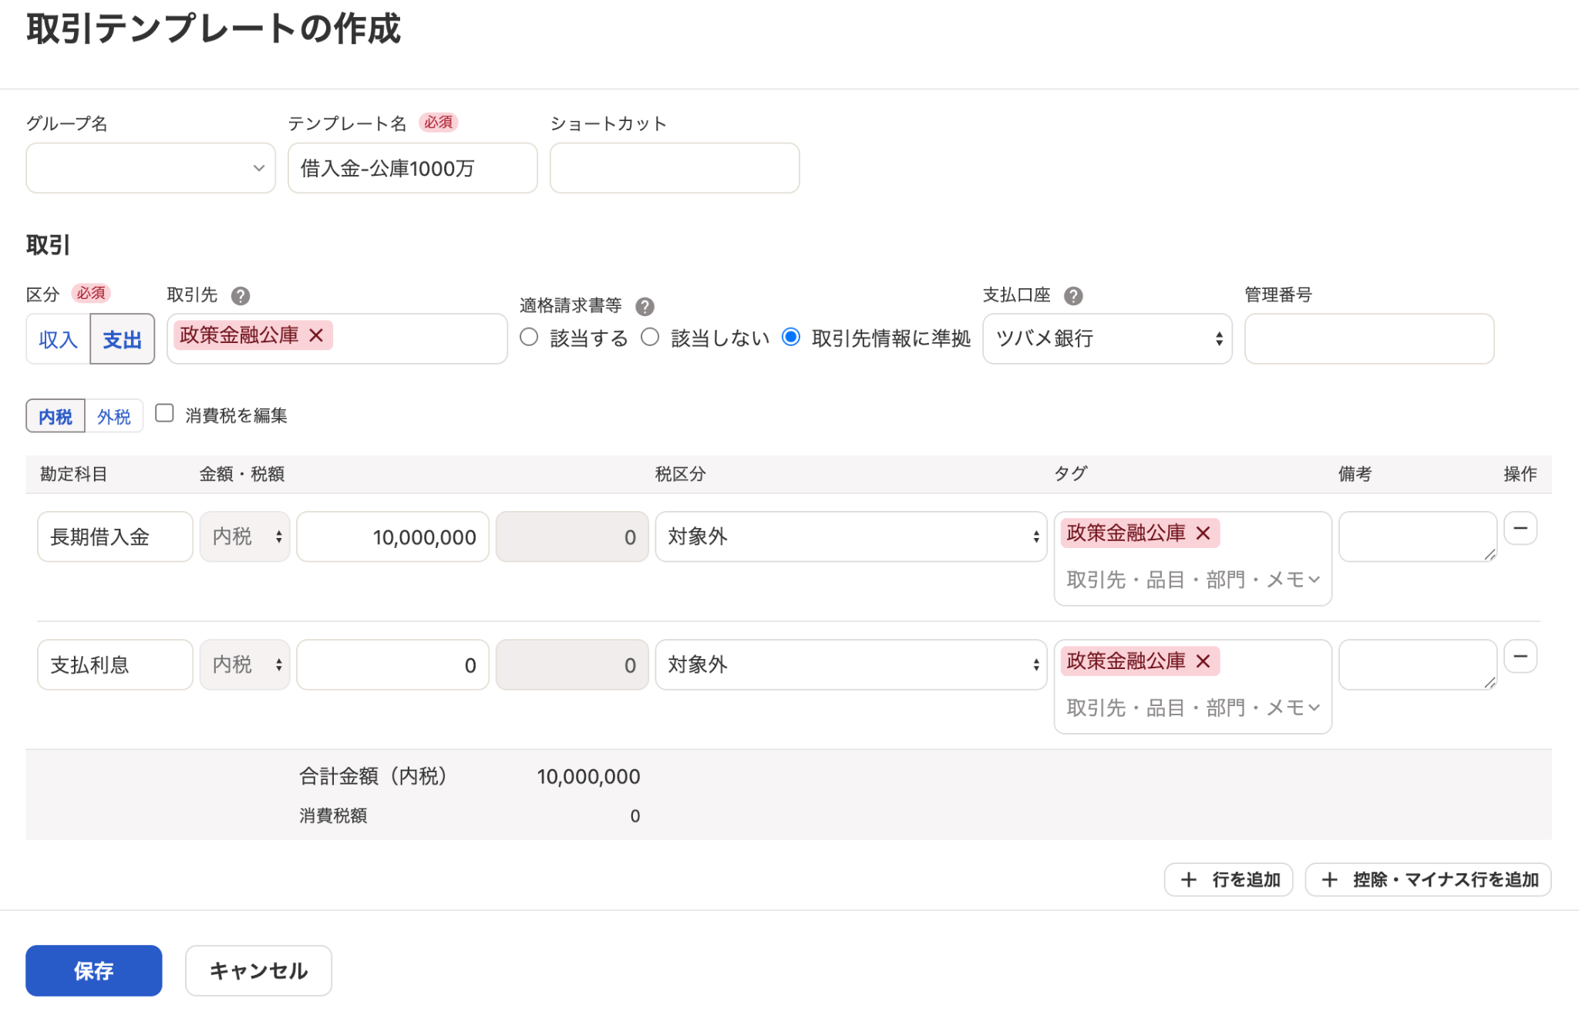Image resolution: width=1579 pixels, height=1012 pixels.
Task: Open 内税 selector in 長期借入金 row
Action: (245, 537)
